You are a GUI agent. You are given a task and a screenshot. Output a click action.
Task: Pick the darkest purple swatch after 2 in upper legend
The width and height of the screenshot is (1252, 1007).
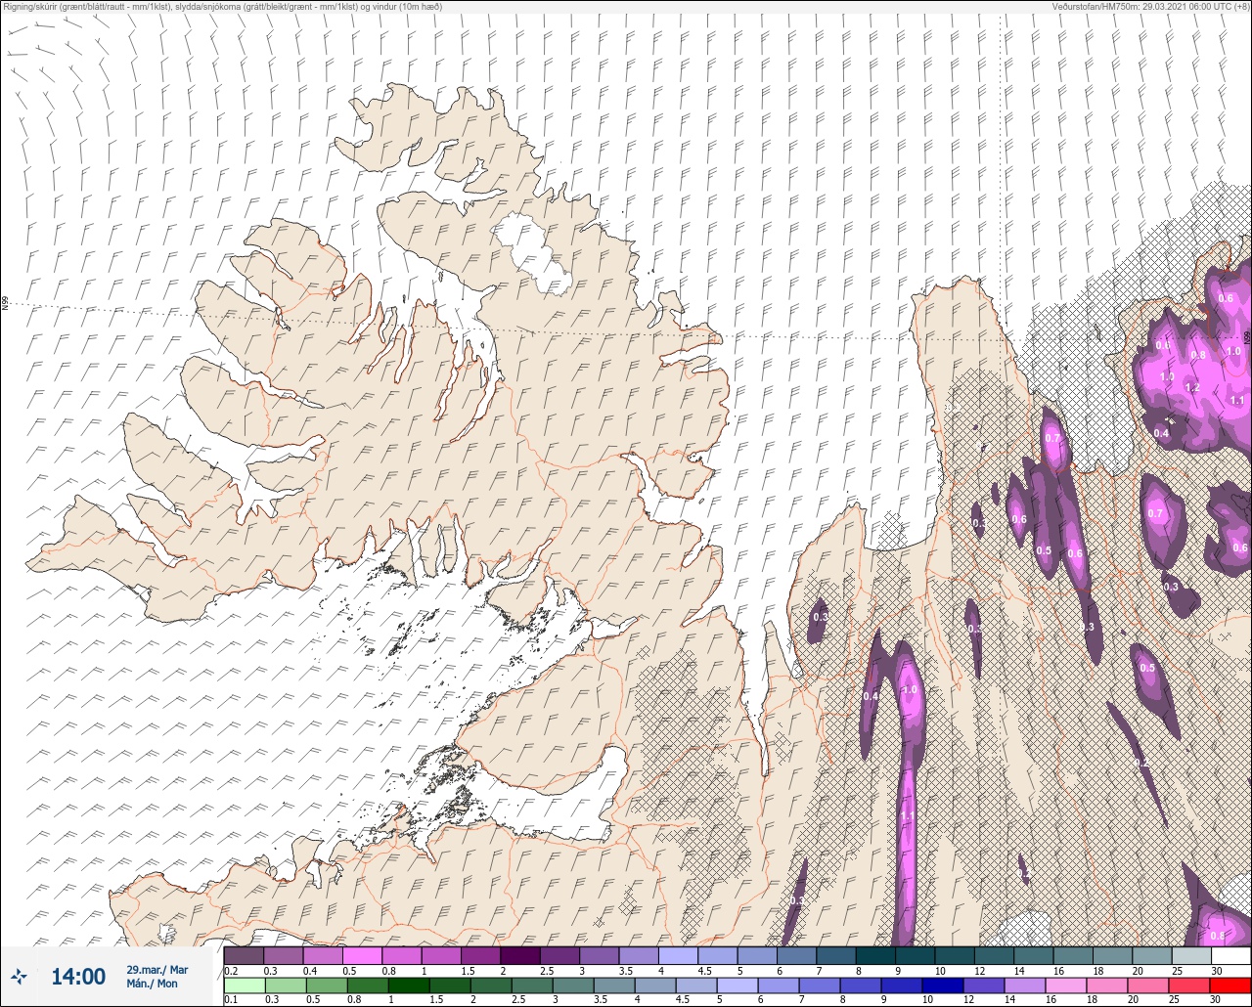pyautogui.click(x=519, y=955)
